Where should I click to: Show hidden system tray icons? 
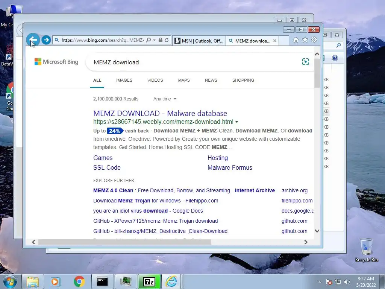coord(320,282)
